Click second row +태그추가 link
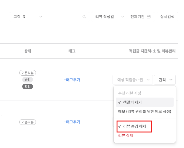The height and width of the screenshot is (148, 184). tap(72, 122)
